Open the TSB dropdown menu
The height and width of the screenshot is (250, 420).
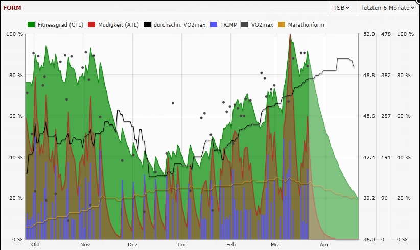tap(341, 7)
